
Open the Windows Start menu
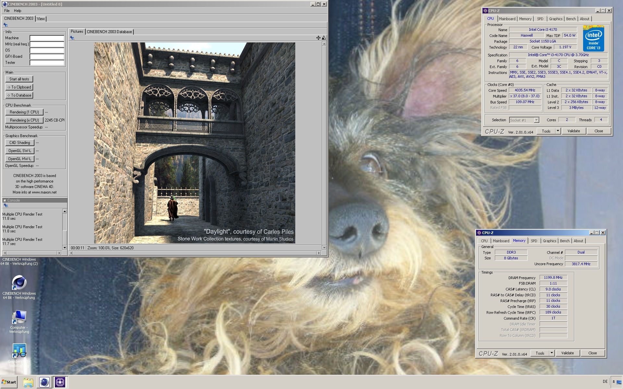(9, 382)
